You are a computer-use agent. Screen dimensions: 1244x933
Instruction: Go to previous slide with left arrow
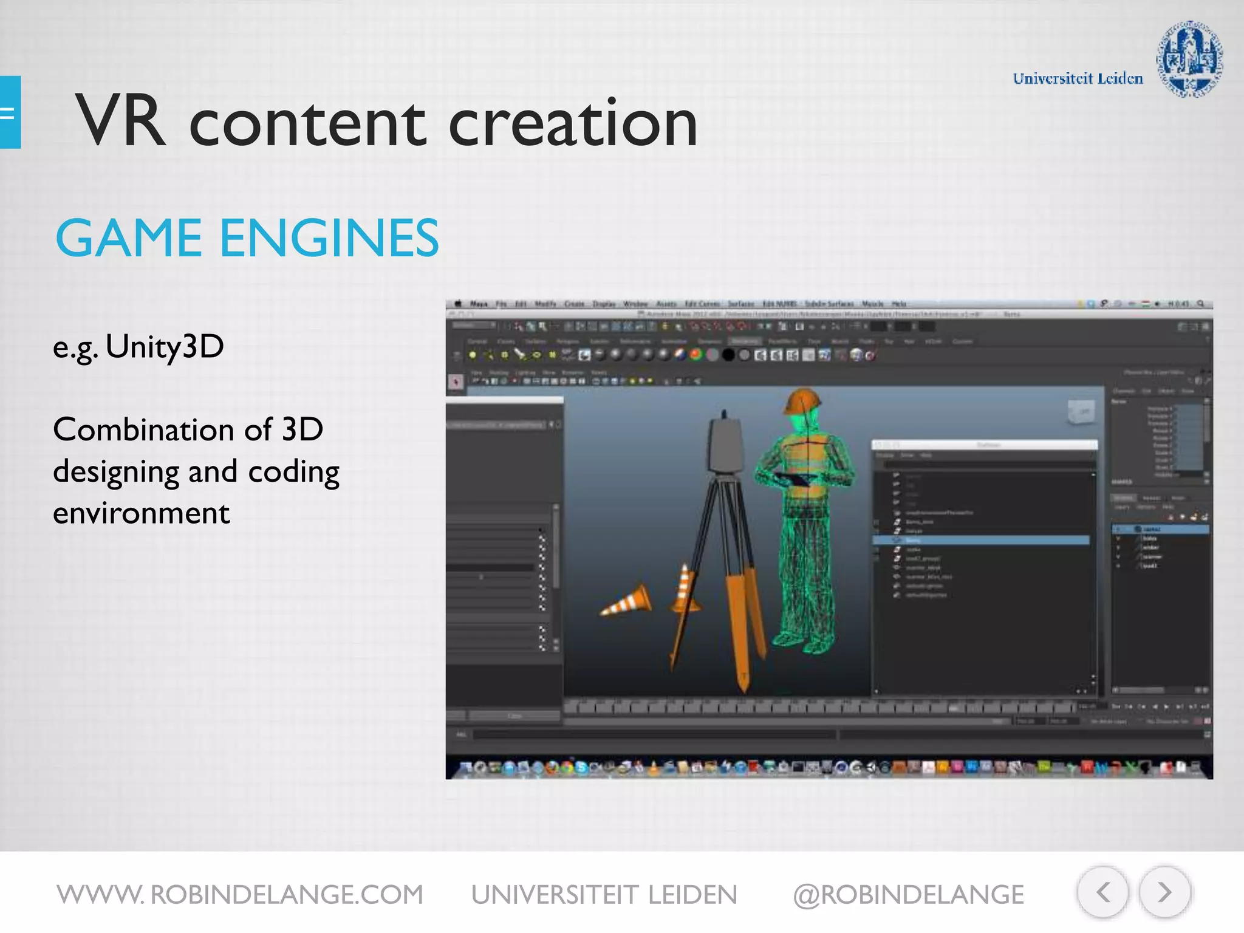[1102, 892]
